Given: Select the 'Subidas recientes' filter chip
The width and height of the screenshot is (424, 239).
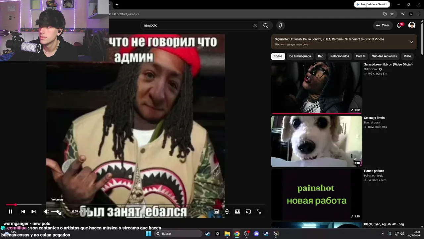Looking at the screenshot, I should tap(384, 56).
